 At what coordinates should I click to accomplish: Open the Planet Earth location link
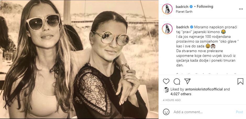click(x=185, y=11)
